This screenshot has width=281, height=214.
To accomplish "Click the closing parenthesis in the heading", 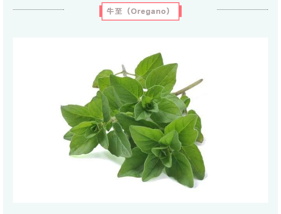I will pyautogui.click(x=168, y=11).
